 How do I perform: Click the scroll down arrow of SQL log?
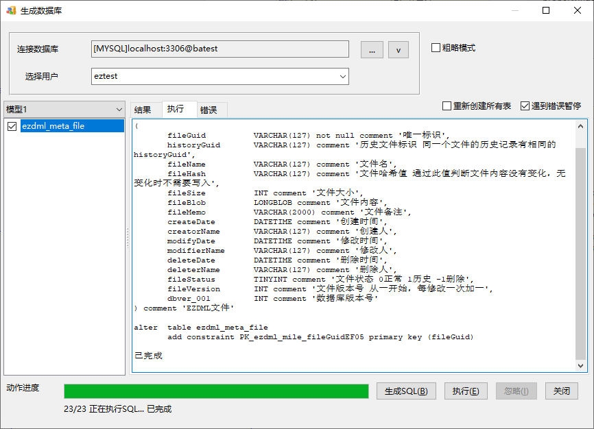(580, 365)
